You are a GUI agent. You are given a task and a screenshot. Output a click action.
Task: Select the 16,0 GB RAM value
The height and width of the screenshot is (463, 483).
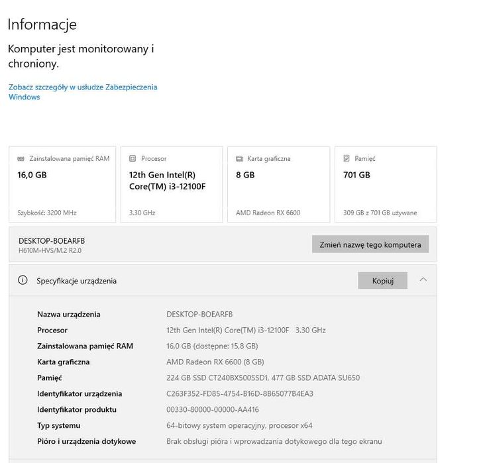pyautogui.click(x=32, y=175)
